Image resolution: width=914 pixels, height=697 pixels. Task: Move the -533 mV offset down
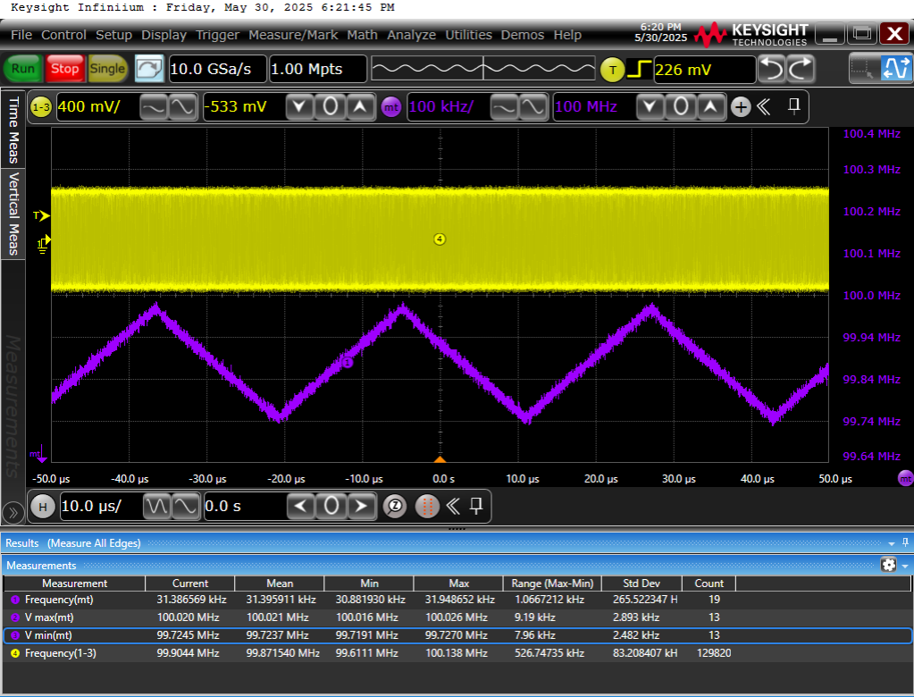(x=299, y=106)
